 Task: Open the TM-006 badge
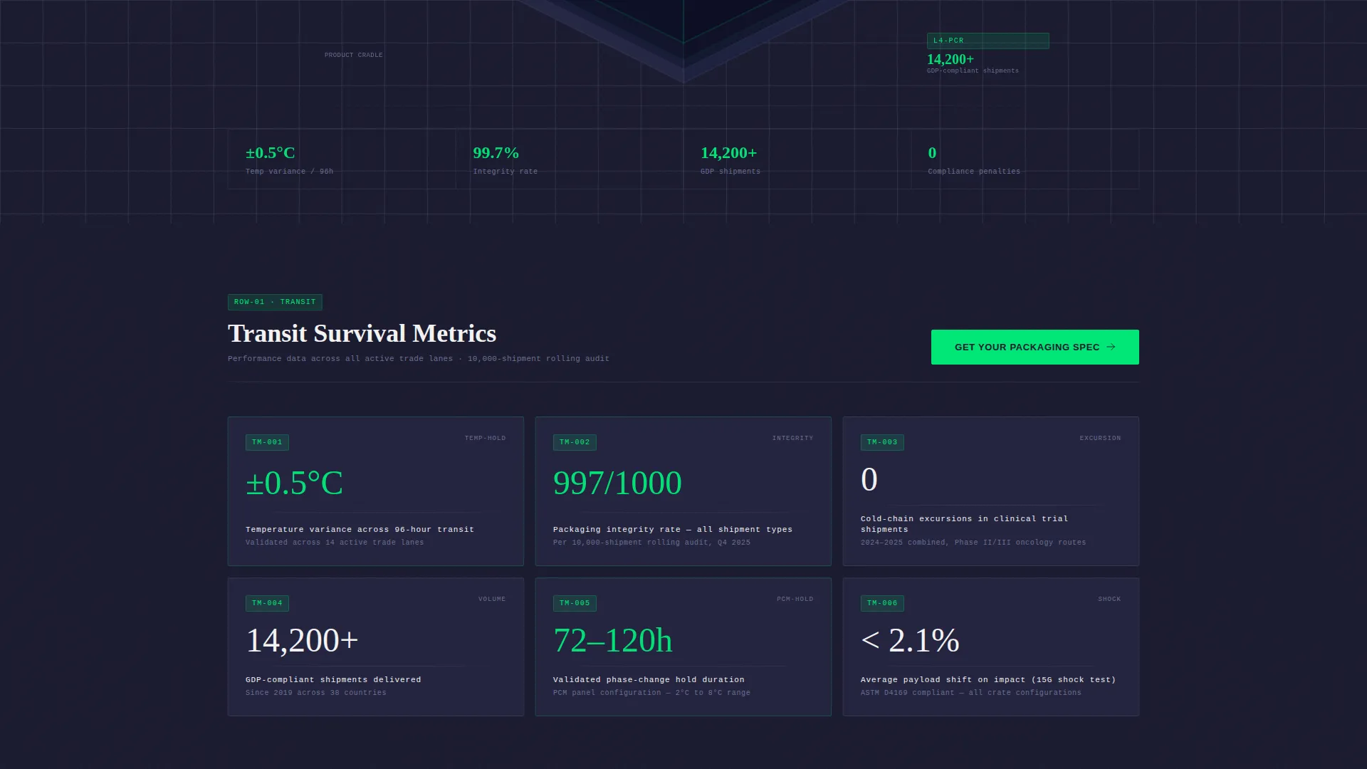882,603
